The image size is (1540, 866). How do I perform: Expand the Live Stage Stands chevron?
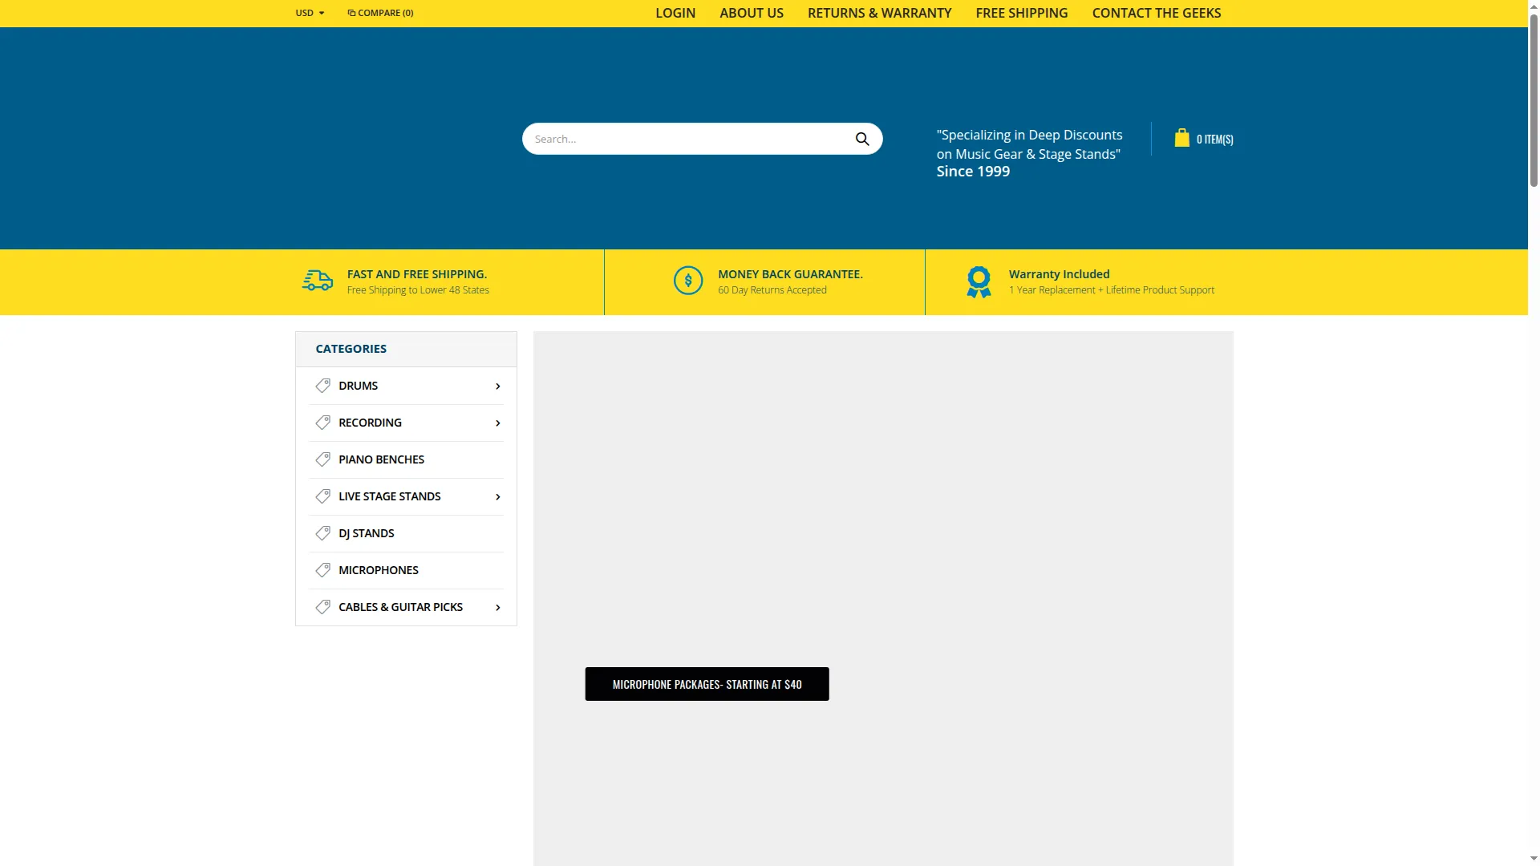pyautogui.click(x=498, y=496)
